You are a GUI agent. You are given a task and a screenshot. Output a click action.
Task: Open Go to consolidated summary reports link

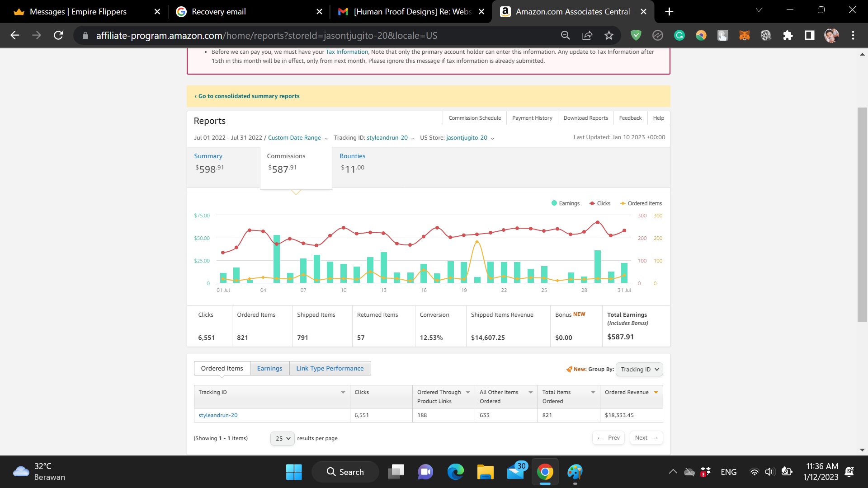(x=248, y=96)
